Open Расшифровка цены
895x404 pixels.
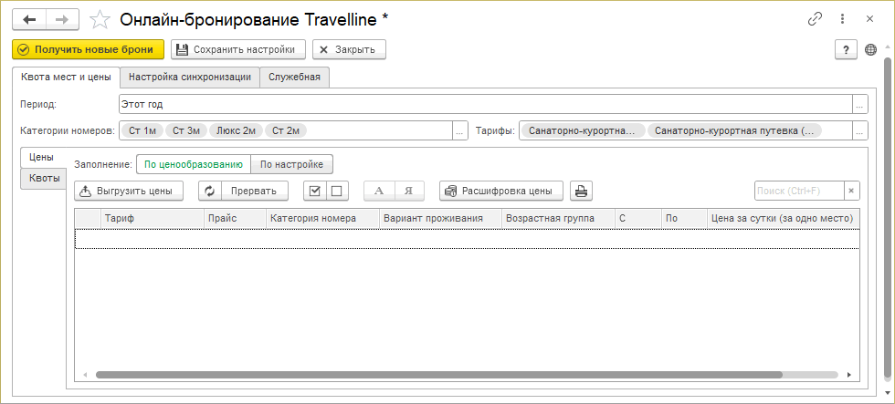[x=501, y=191]
